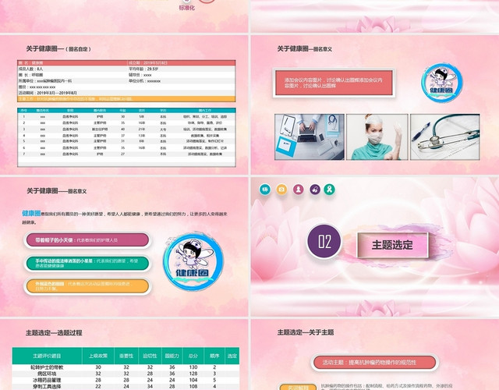Click the 关于健康圈—圈名意义 title above red box

(305, 48)
